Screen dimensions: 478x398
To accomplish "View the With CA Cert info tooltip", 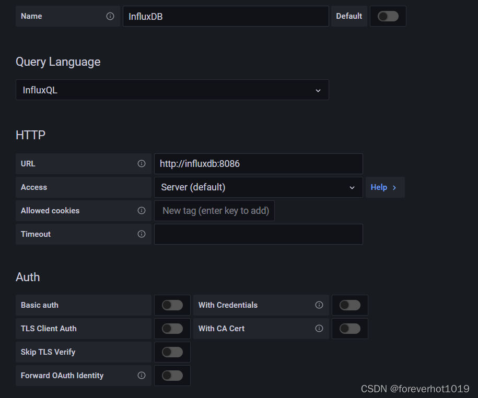I will [319, 329].
